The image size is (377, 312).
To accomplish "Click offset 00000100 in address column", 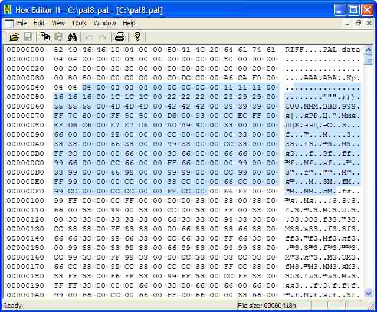I will pos(25,201).
